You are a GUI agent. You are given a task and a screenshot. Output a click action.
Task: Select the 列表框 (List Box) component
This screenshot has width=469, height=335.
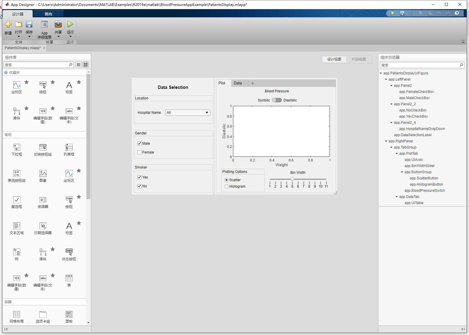point(69,150)
